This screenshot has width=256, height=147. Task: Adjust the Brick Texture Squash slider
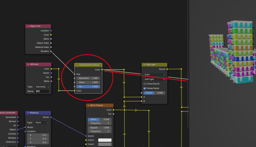pyautogui.click(x=99, y=128)
